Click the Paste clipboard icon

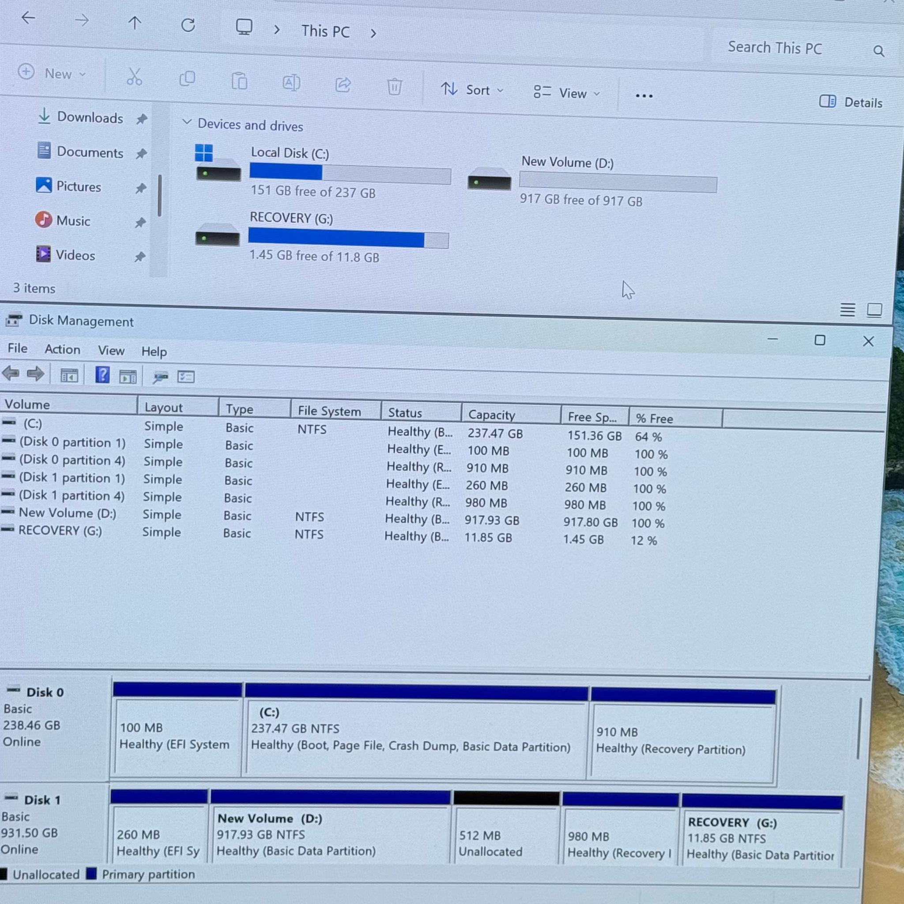pyautogui.click(x=239, y=81)
